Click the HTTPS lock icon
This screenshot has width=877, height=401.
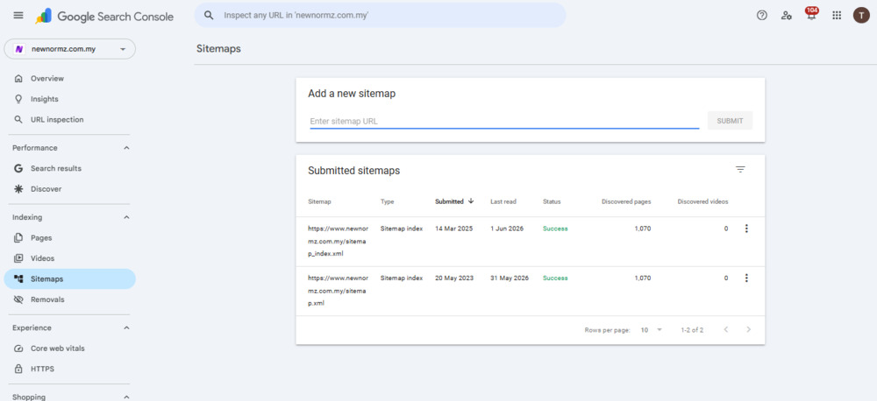point(18,369)
